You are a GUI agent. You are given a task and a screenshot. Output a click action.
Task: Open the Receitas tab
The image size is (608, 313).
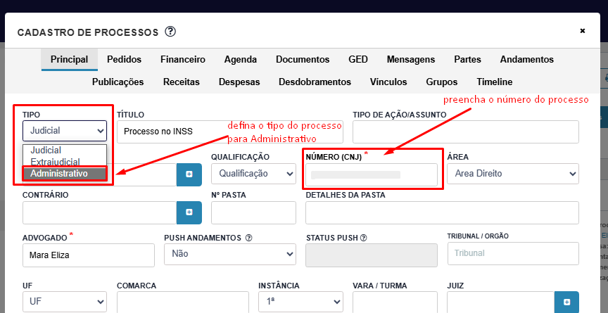[x=181, y=82]
